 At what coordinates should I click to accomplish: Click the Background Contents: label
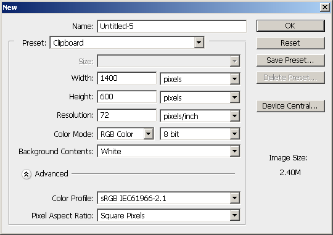[x=56, y=152]
